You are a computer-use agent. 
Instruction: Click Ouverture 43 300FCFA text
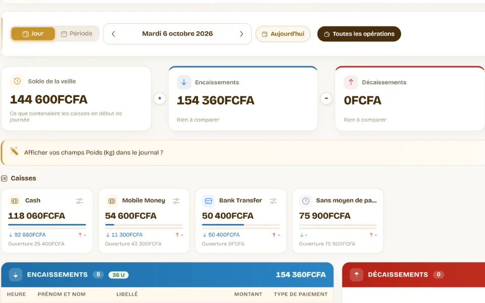133,244
